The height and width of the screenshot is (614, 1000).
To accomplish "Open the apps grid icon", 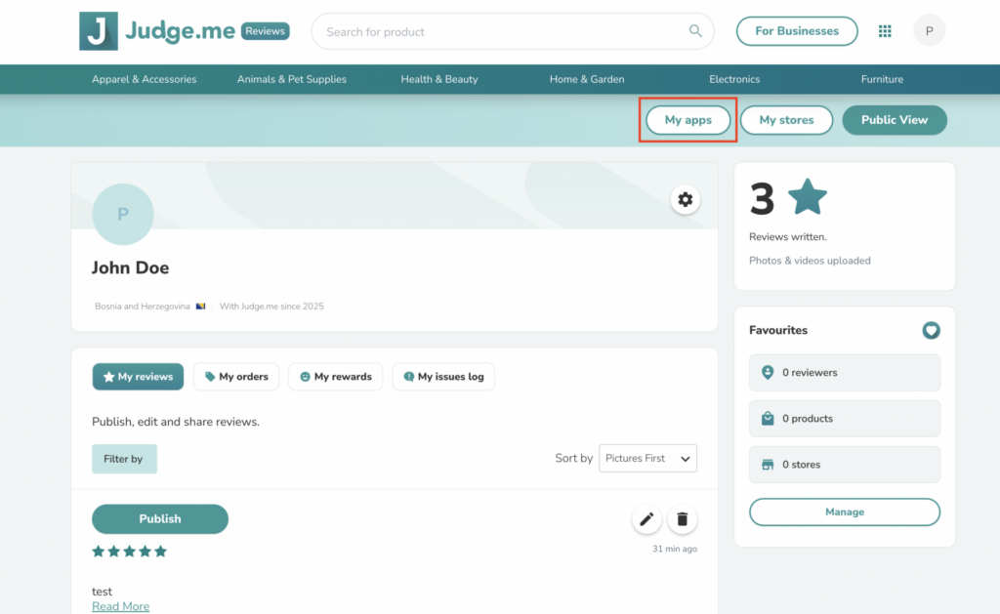I will [x=885, y=31].
